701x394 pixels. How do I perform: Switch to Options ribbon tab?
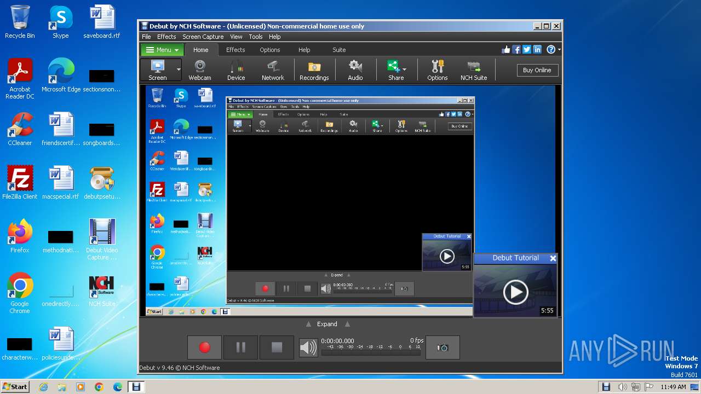(270, 50)
